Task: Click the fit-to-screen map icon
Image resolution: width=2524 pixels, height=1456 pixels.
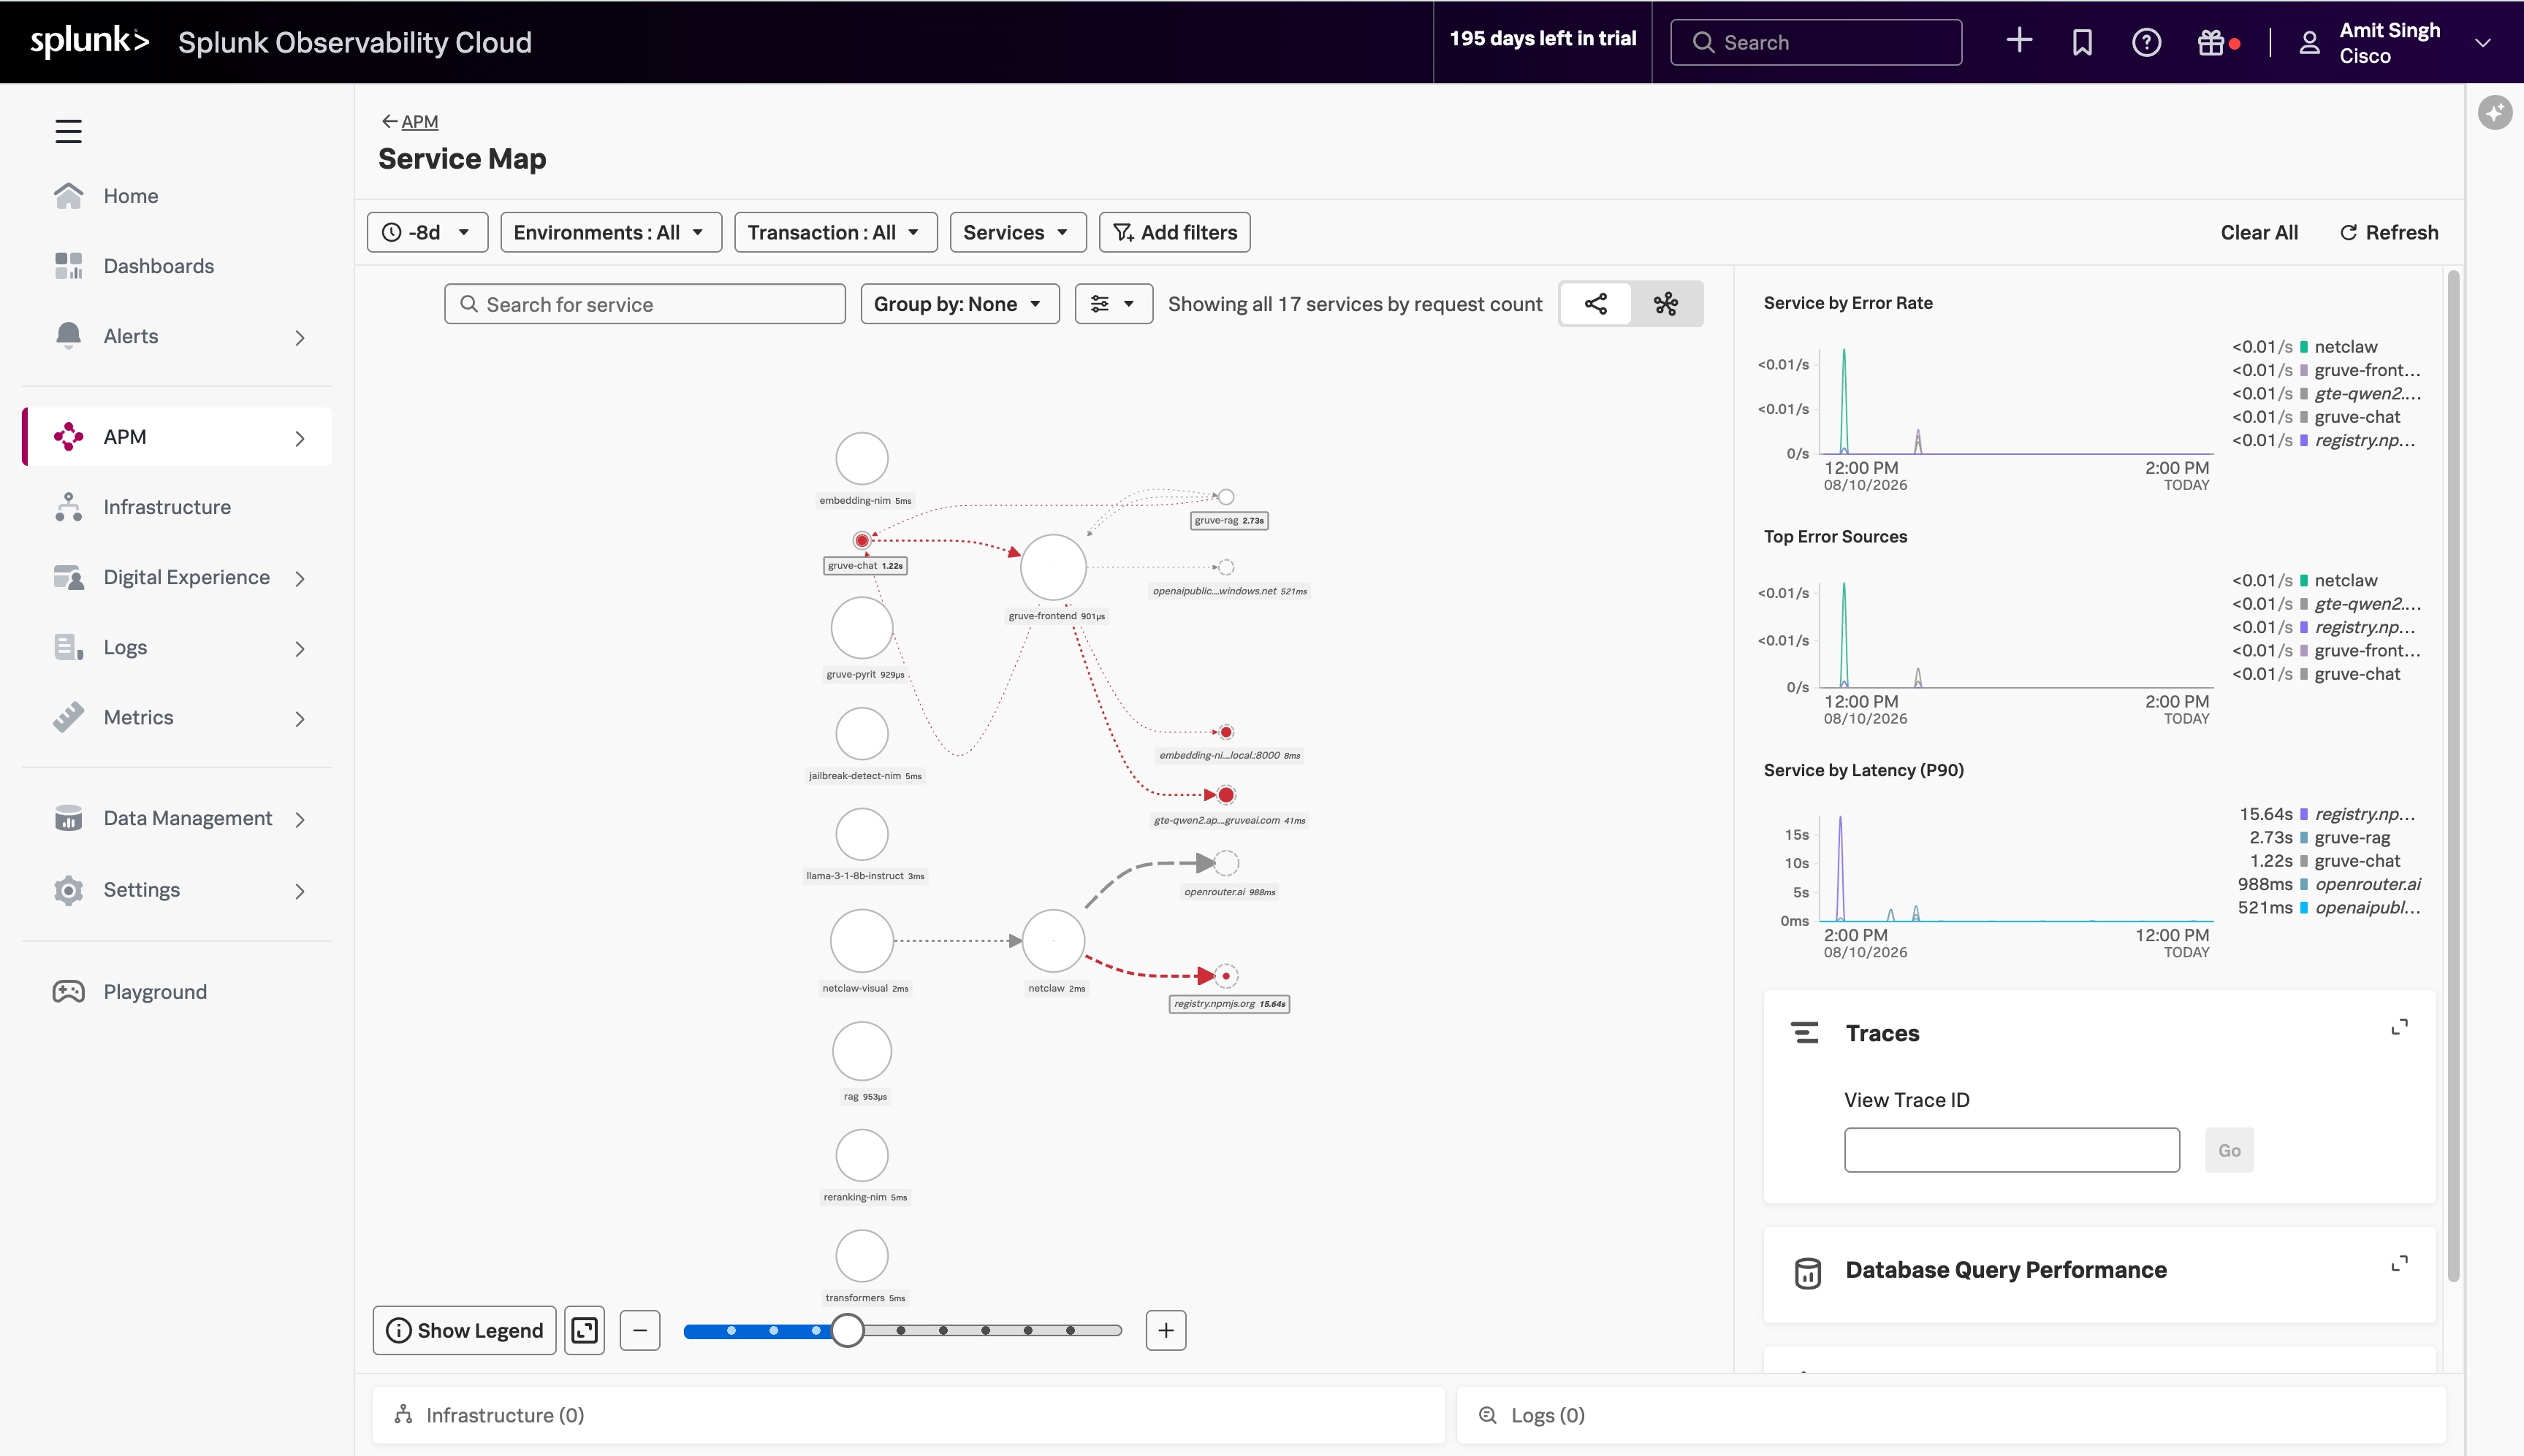Action: (x=585, y=1330)
